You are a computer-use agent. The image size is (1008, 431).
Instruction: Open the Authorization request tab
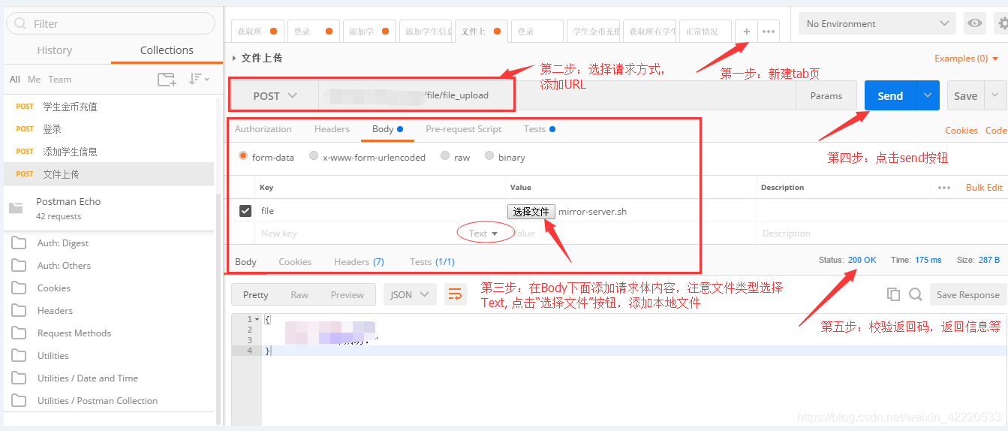263,129
